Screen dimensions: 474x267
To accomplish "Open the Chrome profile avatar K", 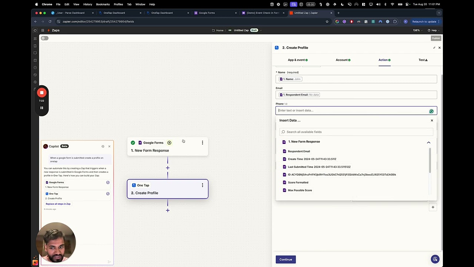I will click(x=405, y=22).
